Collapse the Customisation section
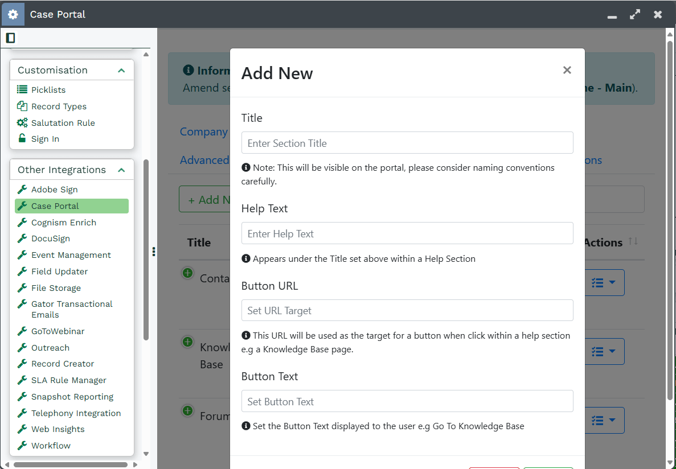676x469 pixels. click(121, 71)
